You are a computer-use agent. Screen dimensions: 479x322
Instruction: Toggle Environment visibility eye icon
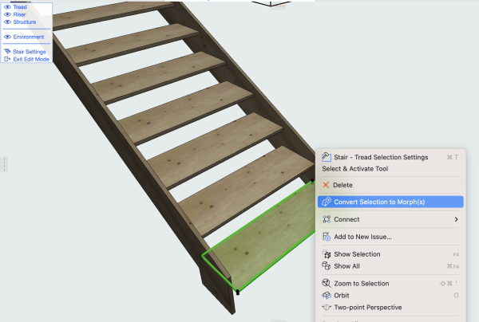[7, 37]
